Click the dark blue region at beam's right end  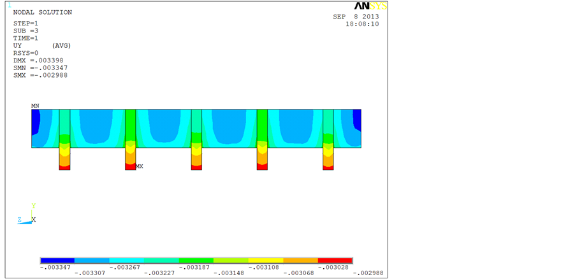[x=357, y=119]
